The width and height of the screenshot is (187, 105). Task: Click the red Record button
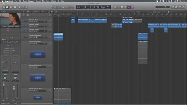[72, 7]
